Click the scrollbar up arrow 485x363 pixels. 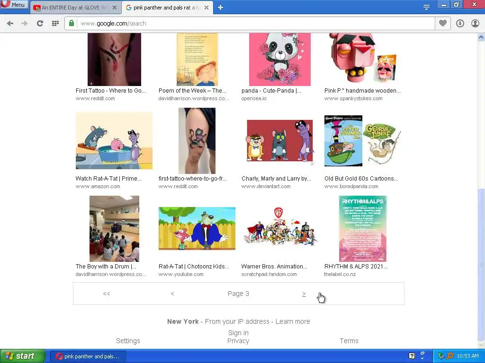tap(481, 37)
